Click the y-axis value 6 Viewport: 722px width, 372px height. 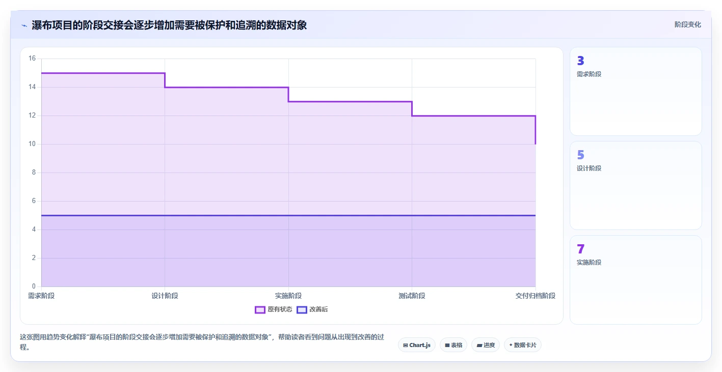pos(34,201)
